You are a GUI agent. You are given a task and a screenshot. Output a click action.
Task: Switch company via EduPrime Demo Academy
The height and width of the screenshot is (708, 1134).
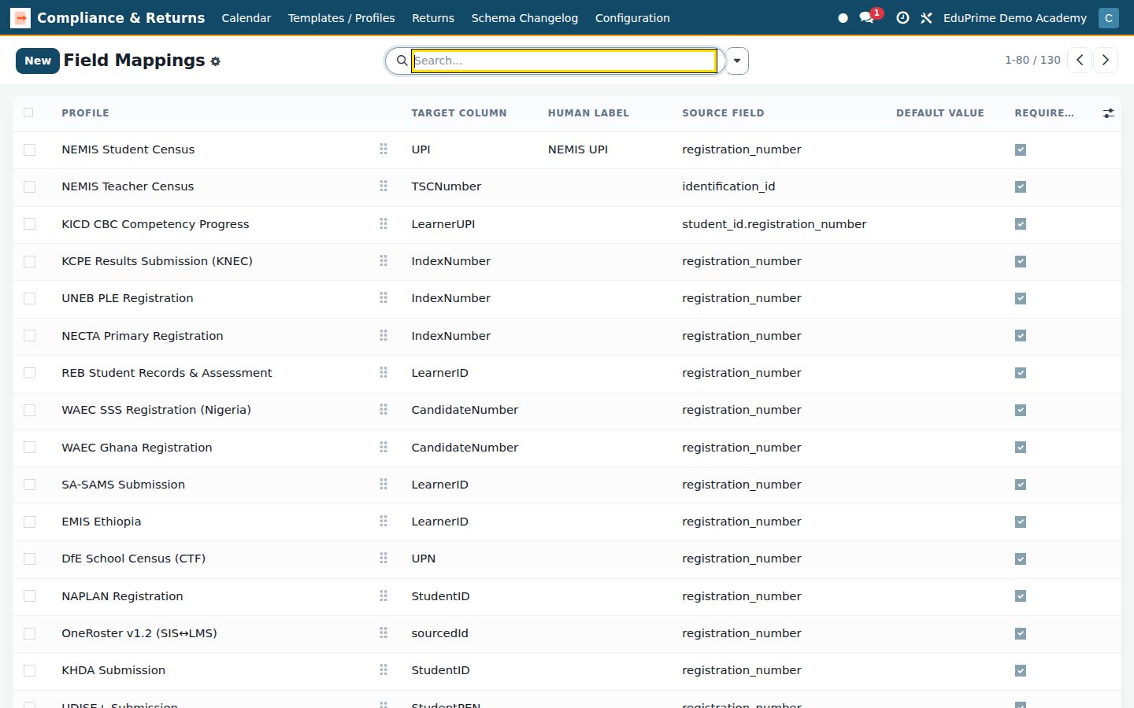[x=1015, y=17]
